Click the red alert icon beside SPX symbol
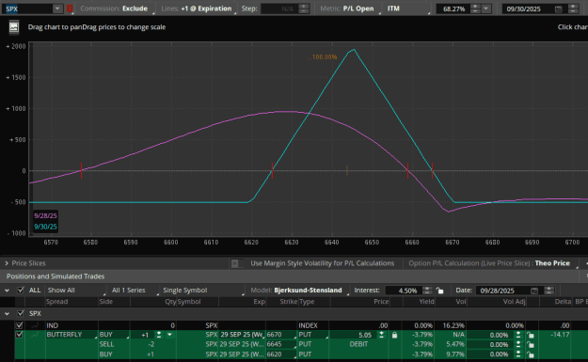The image size is (588, 362). point(70,8)
